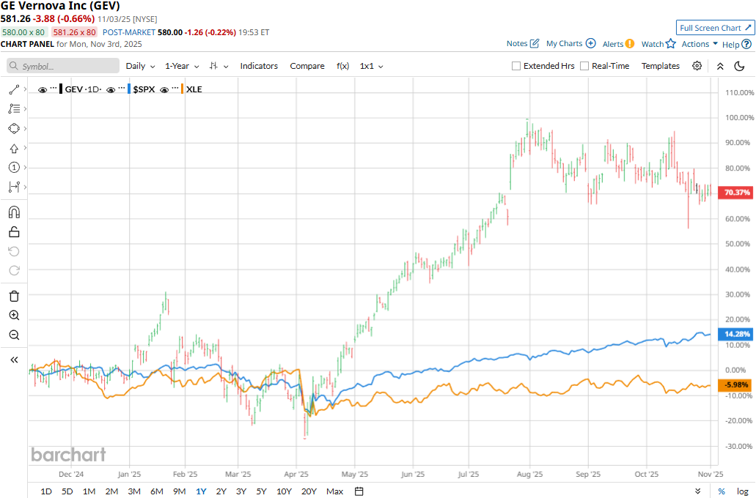The height and width of the screenshot is (498, 756).
Task: Open the Templates button
Action: (661, 66)
